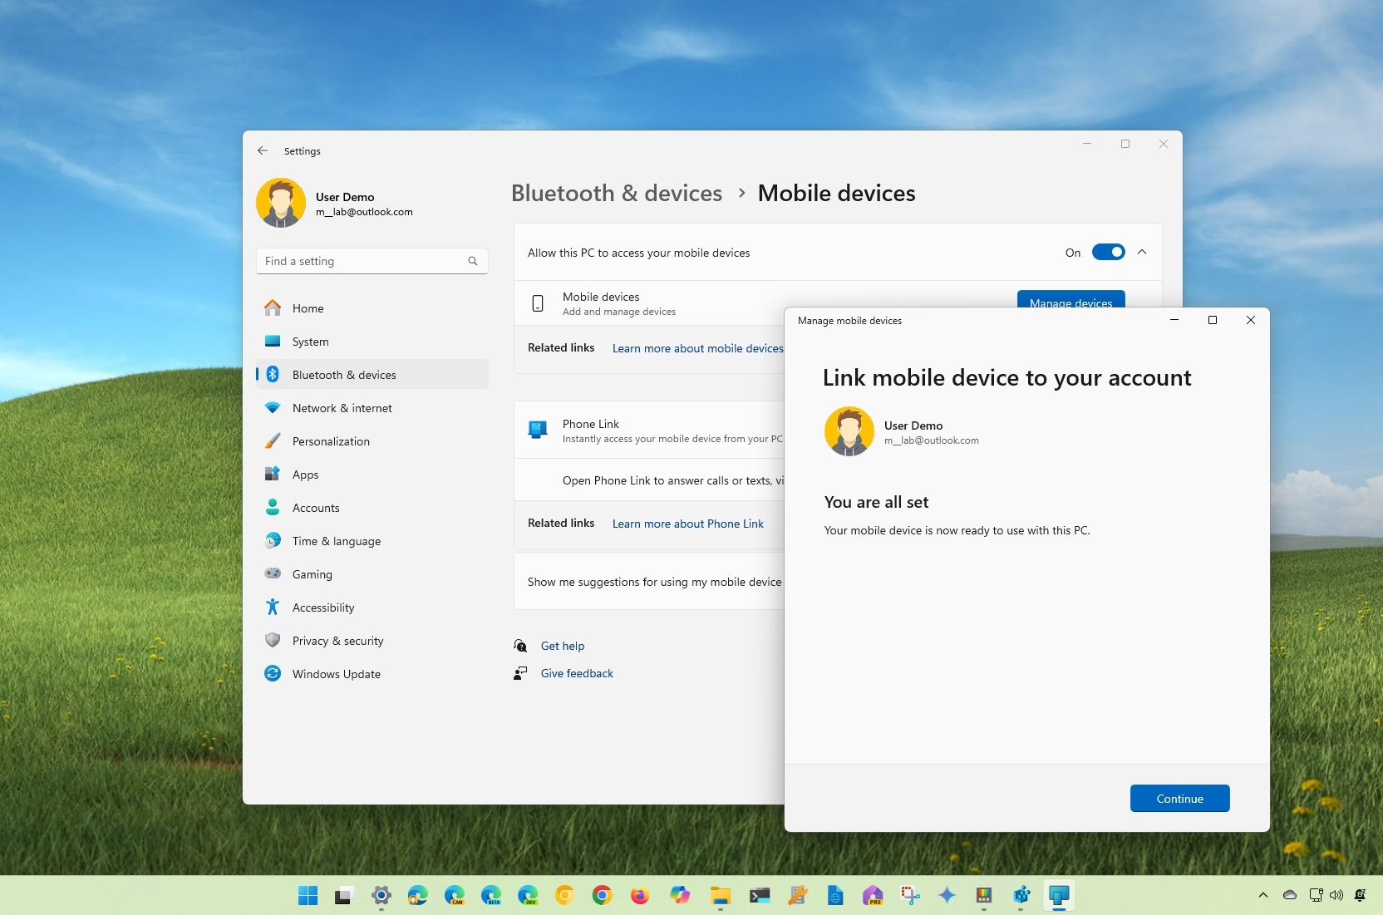Collapse the mobile devices access section chevron
The width and height of the screenshot is (1383, 915).
click(x=1142, y=252)
